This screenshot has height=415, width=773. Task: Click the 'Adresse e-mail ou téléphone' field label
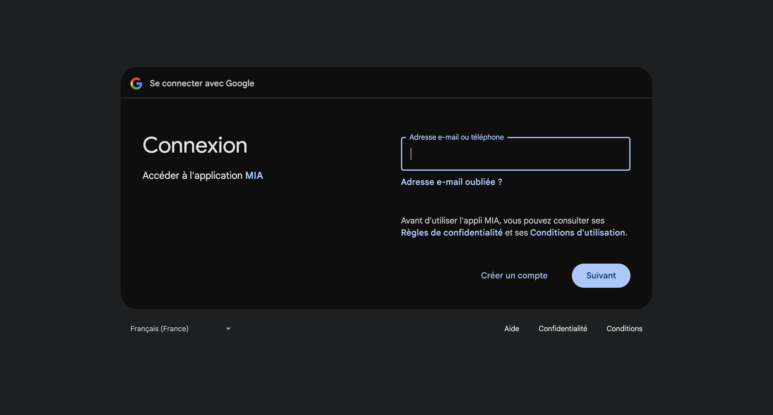pos(456,137)
